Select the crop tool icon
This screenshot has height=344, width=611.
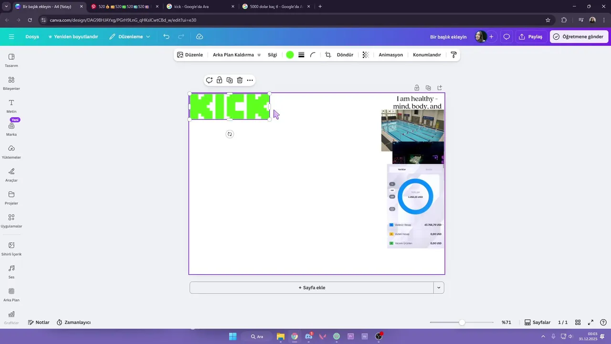tap(328, 55)
